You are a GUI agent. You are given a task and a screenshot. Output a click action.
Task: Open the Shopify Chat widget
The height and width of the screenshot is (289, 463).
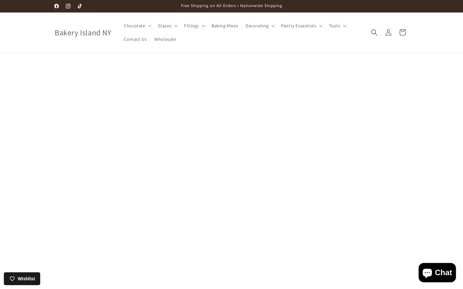(437, 273)
